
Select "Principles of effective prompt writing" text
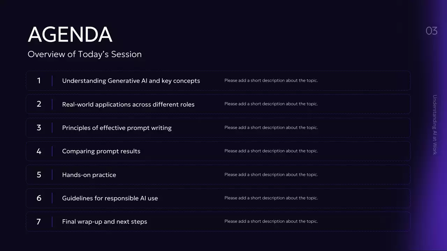(x=117, y=128)
